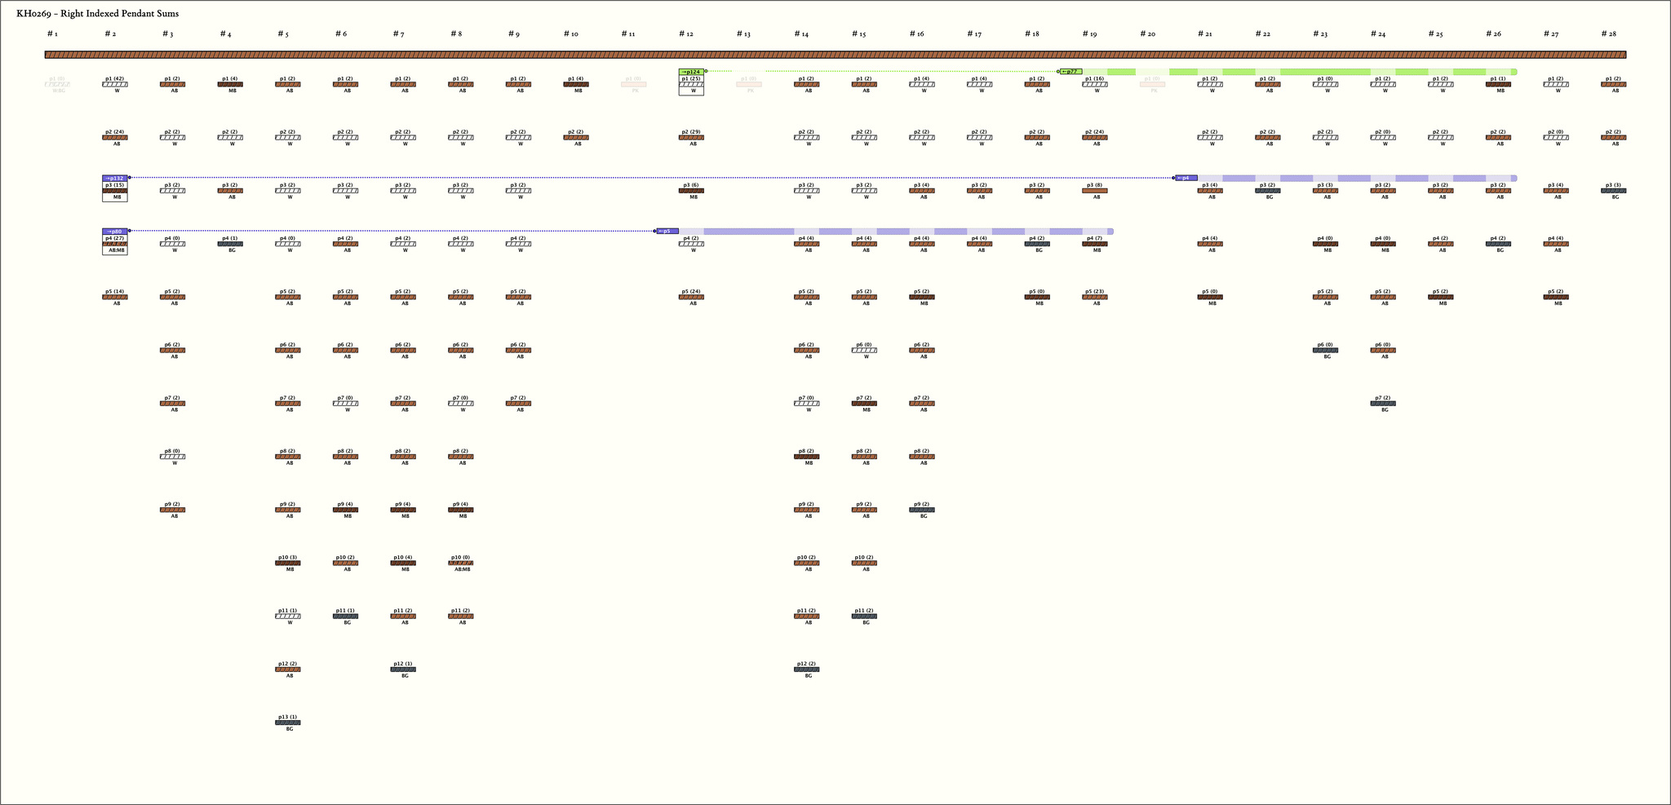Select the p1 (42) white cord in column 2
The width and height of the screenshot is (1671, 805).
click(114, 84)
